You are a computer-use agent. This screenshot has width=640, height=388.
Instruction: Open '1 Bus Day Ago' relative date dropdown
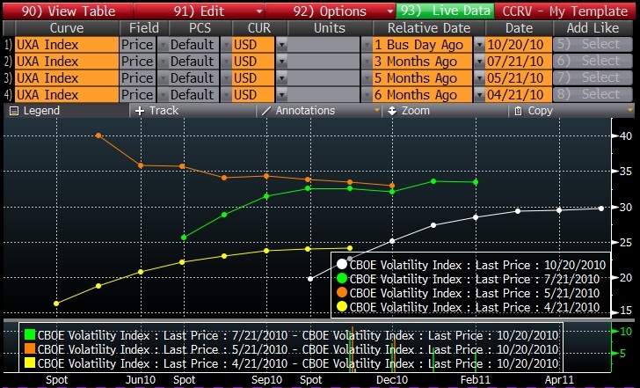(x=478, y=45)
